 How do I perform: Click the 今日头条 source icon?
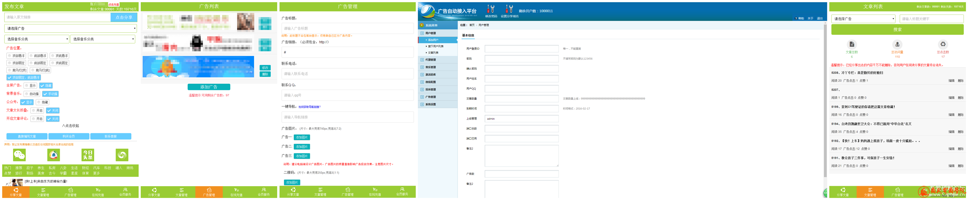[87, 155]
